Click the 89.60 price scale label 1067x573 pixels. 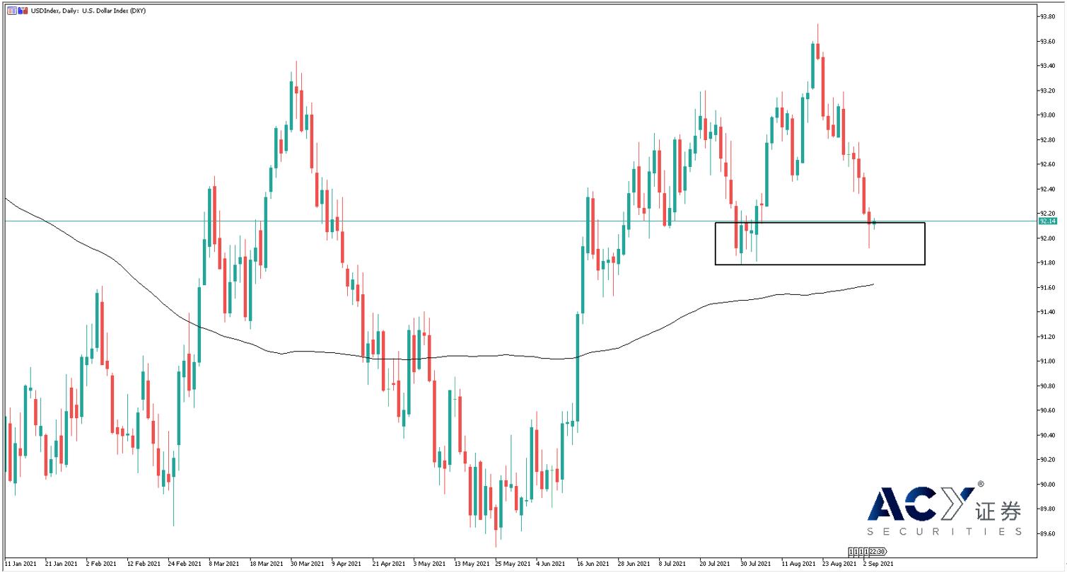point(1047,533)
